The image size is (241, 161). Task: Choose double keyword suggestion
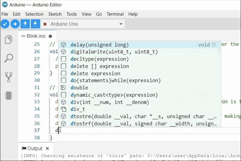(140, 88)
